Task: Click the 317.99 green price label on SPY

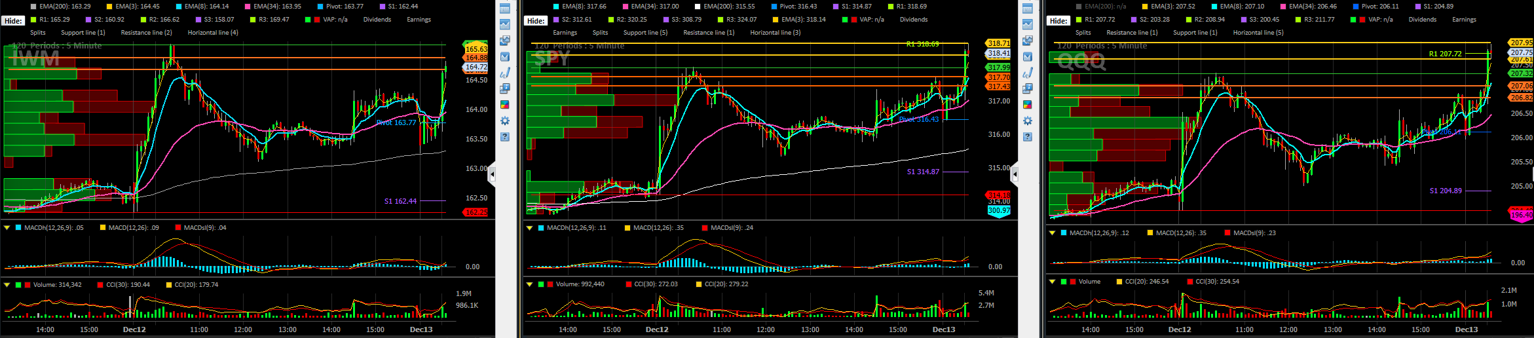Action: pos(999,67)
